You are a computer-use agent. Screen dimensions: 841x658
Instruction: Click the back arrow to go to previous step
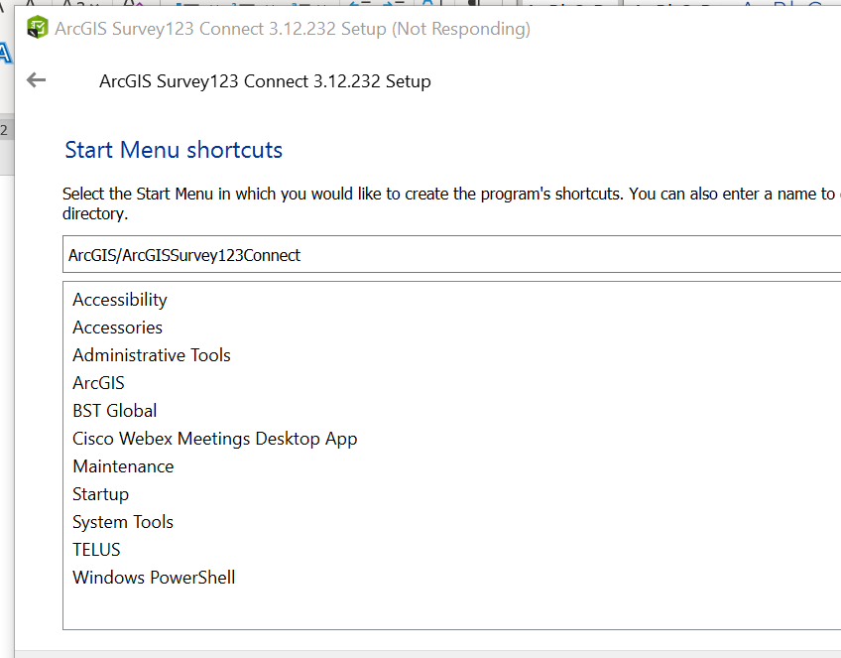tap(36, 80)
